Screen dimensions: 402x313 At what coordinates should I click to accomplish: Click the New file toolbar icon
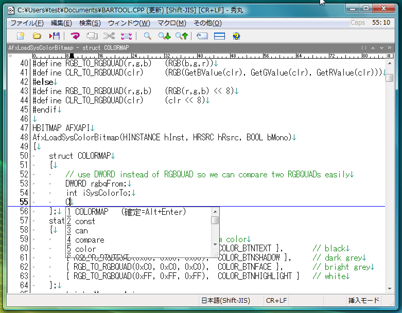point(21,36)
